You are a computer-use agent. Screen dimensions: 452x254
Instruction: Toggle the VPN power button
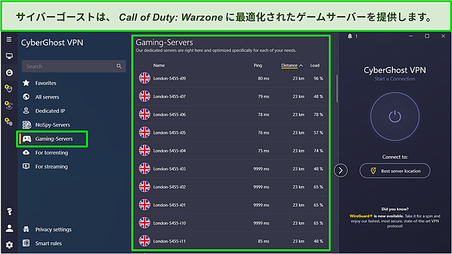point(395,117)
